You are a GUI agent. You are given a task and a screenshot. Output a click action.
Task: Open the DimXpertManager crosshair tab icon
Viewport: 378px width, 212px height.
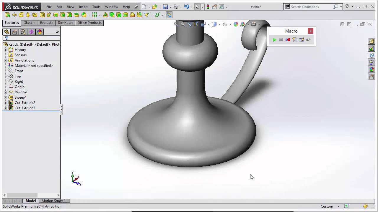pyautogui.click(x=31, y=32)
